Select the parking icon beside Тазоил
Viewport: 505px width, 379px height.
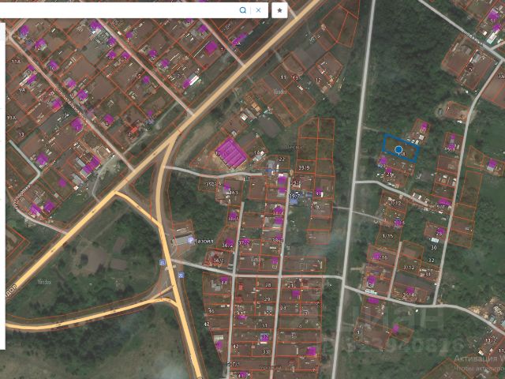[x=191, y=240]
